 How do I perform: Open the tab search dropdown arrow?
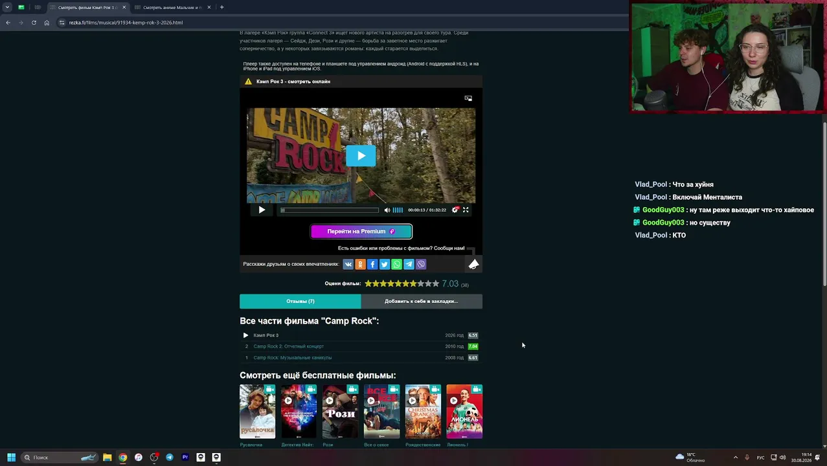pos(7,7)
